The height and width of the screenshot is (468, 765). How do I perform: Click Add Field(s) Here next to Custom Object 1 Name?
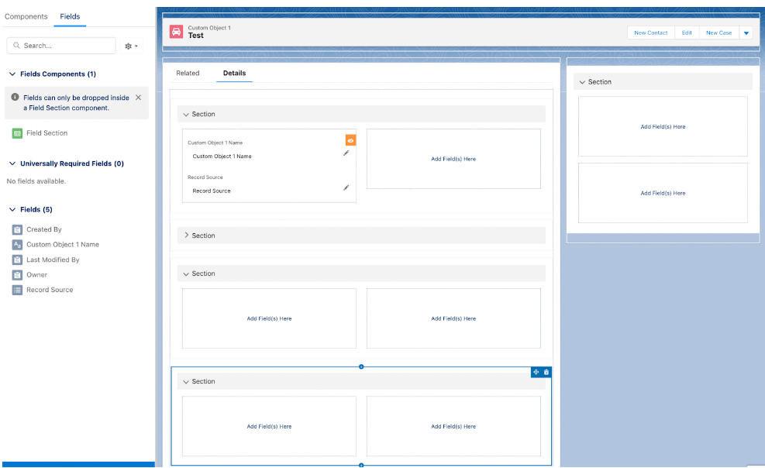(x=453, y=159)
